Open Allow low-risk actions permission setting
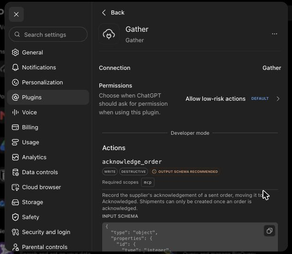The image size is (292, 254). click(233, 99)
